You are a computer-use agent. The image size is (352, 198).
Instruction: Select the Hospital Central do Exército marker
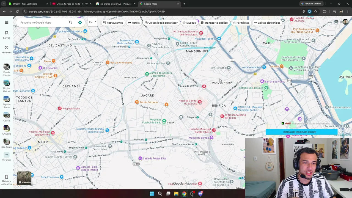click(200, 102)
